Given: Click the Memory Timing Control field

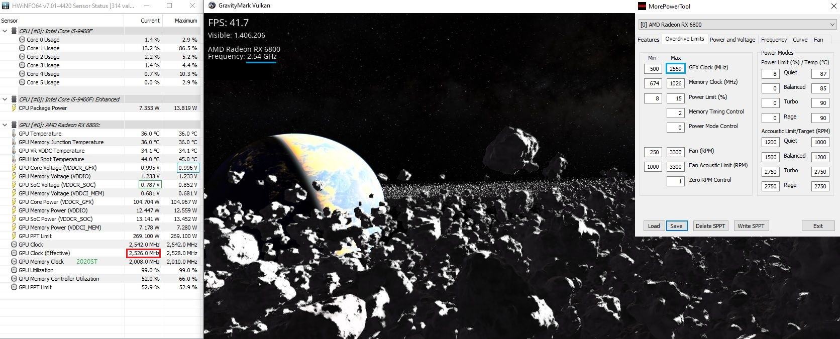Looking at the screenshot, I should [x=676, y=113].
